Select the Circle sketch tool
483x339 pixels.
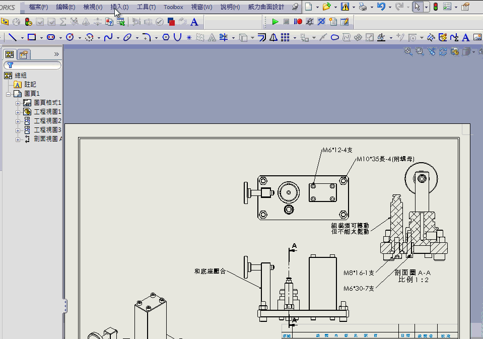click(x=69, y=37)
